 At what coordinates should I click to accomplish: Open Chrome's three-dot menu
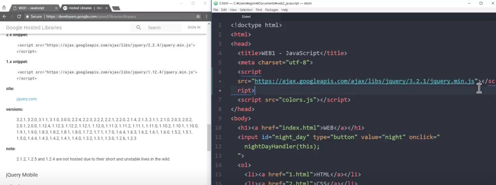[206, 16]
